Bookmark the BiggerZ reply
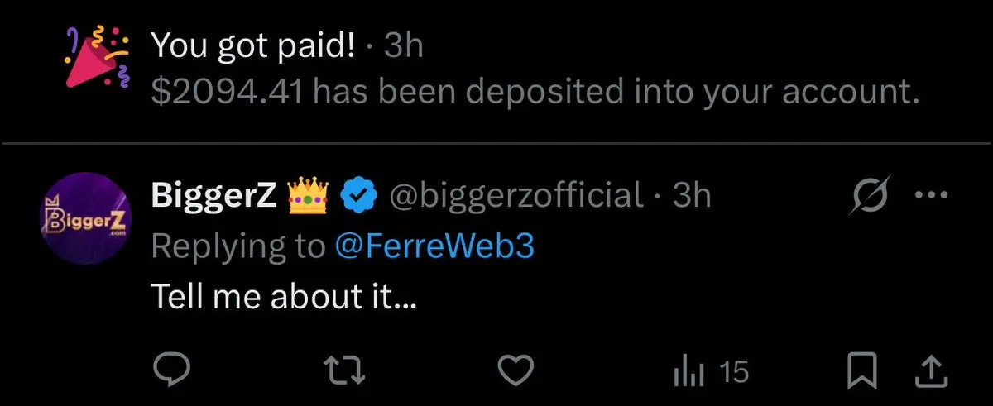 tap(864, 372)
